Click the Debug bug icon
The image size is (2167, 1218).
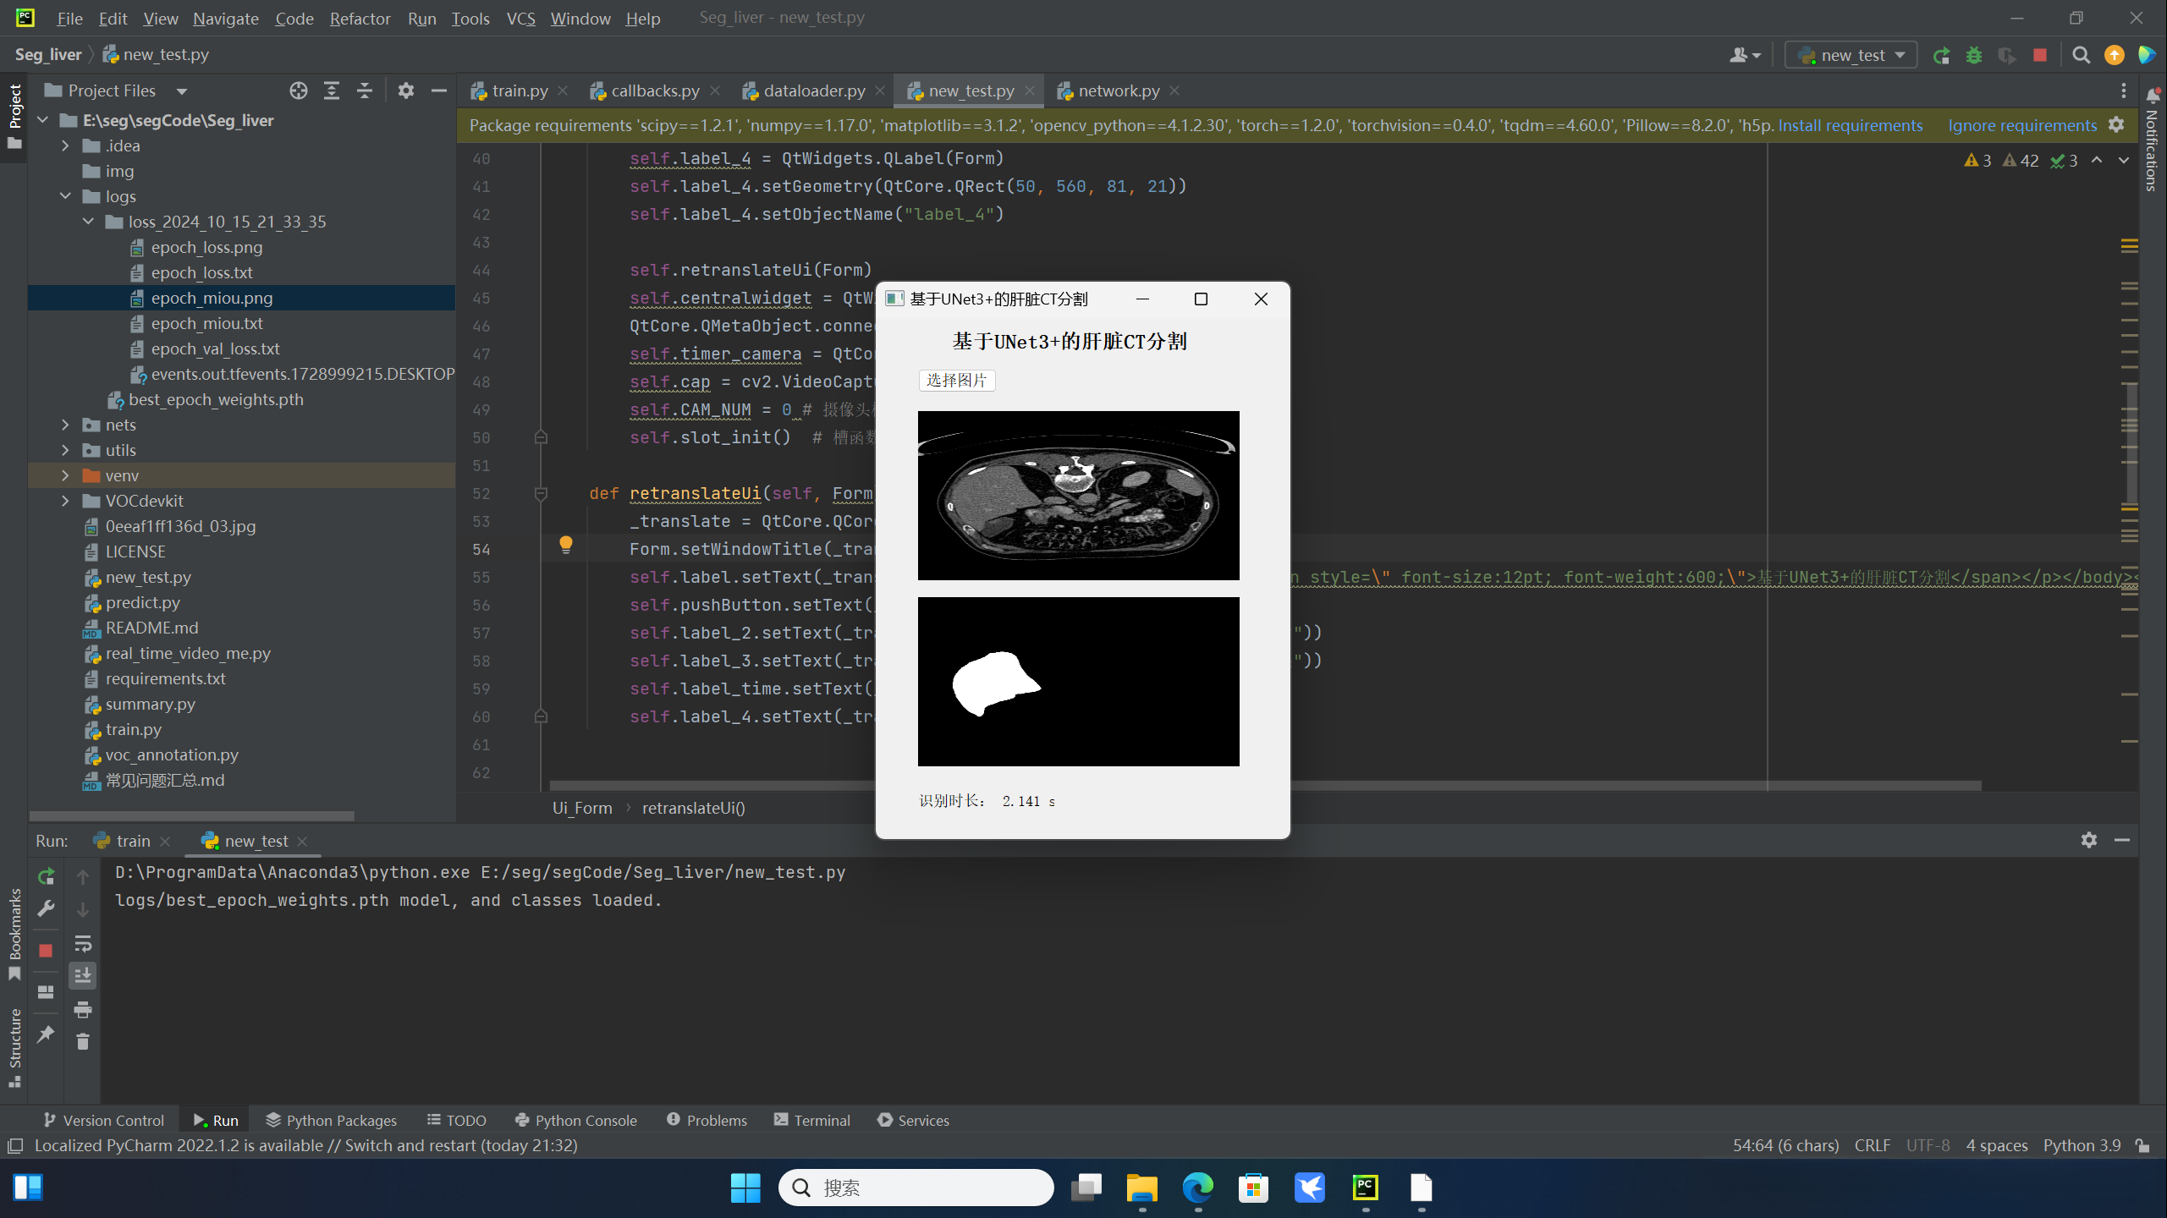[x=1974, y=56]
